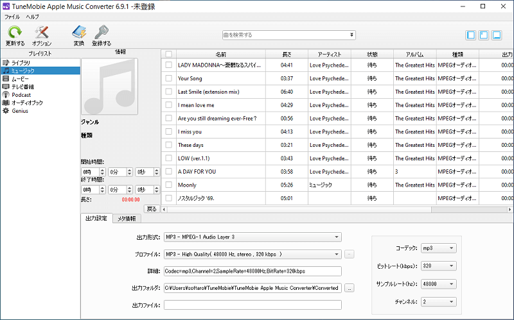The image size is (514, 320).
Task: Check the I miss you checkbox
Action: [x=169, y=131]
